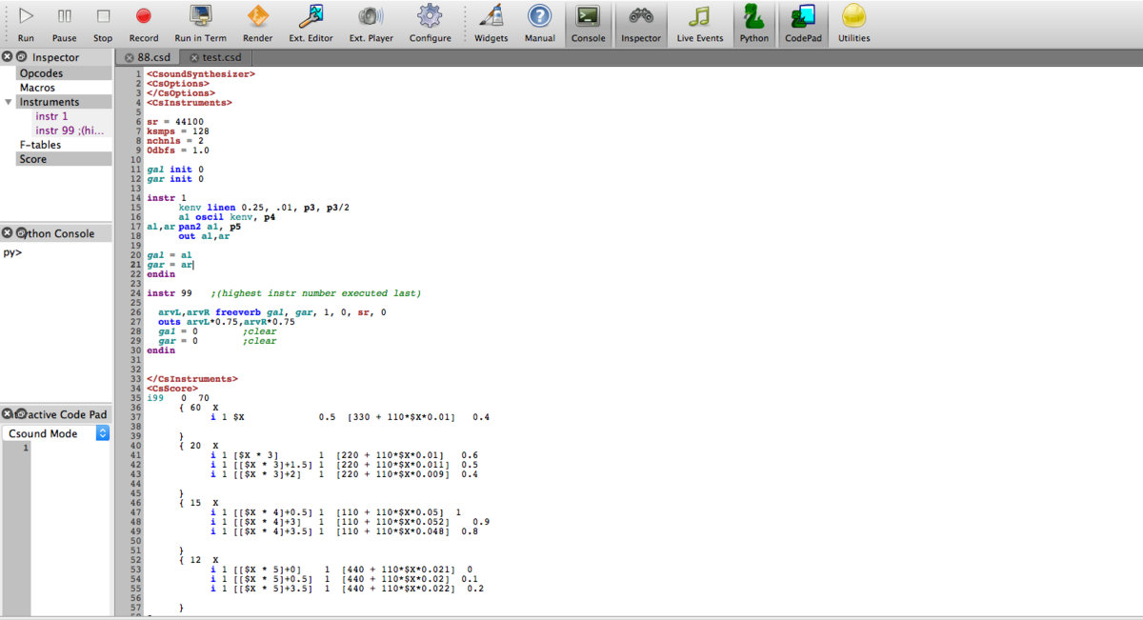Select F-tables in Inspector list
The height and width of the screenshot is (620, 1143).
pyautogui.click(x=40, y=145)
